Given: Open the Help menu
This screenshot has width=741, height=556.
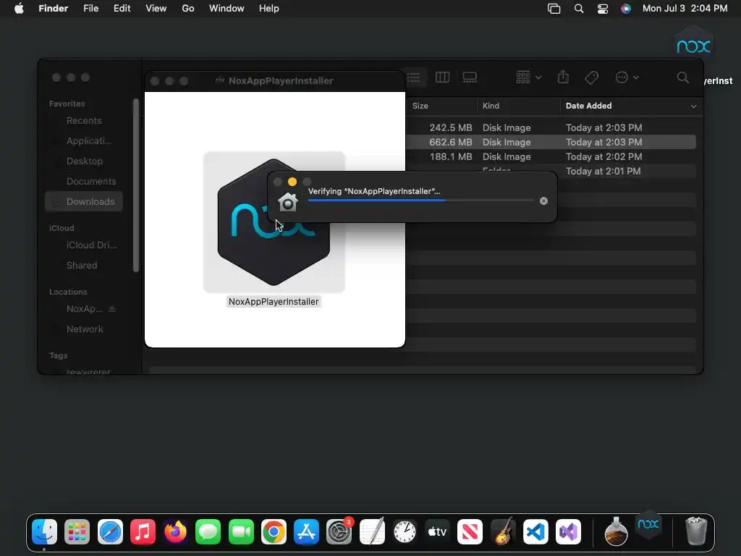Looking at the screenshot, I should click(269, 9).
